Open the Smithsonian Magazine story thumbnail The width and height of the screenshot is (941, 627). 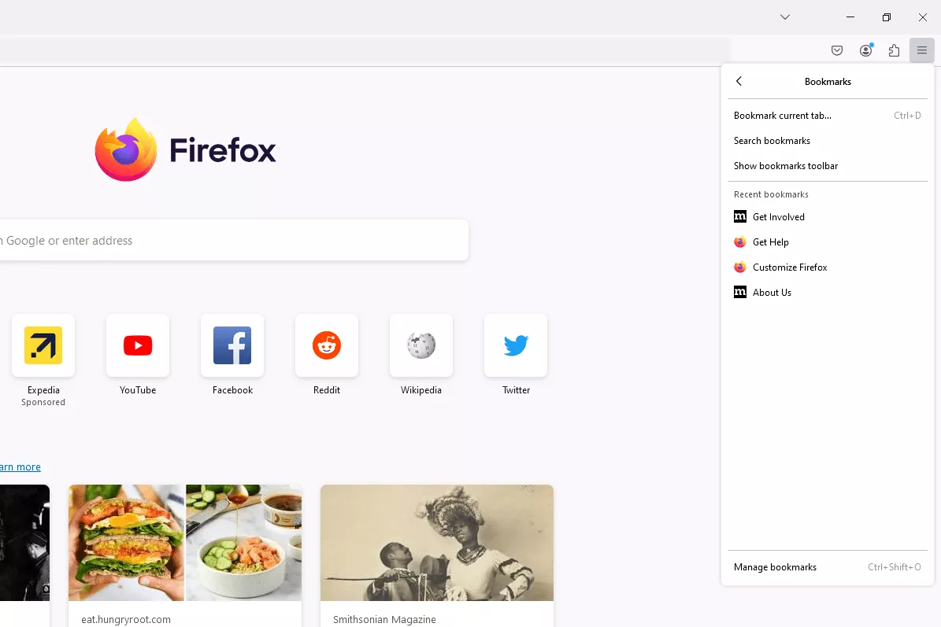[437, 543]
